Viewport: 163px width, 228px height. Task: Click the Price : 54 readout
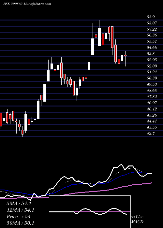[x=19, y=217]
